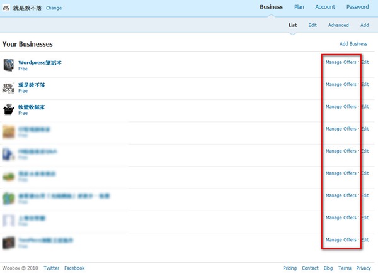Screen dimensions: 378x274
Task: Click the Wordpress筆記本 business icon
Action: pos(9,65)
